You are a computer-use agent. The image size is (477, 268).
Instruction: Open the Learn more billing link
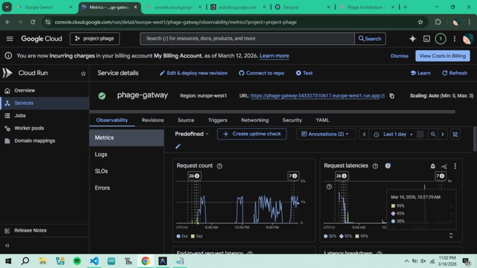(x=274, y=56)
